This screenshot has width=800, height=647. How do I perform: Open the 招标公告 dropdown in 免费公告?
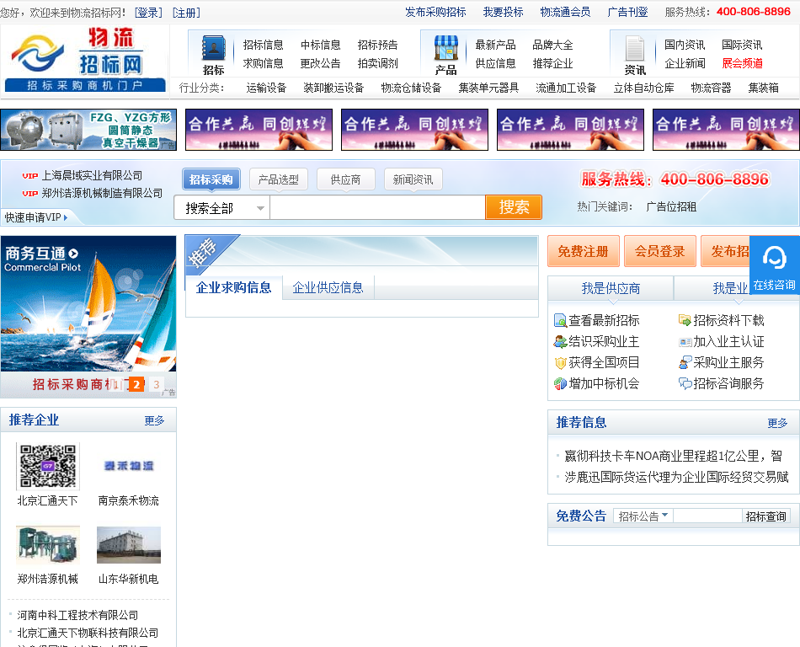(x=643, y=516)
